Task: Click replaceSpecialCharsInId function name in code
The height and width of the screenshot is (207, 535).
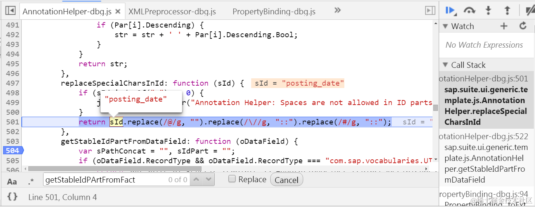Action: [x=115, y=83]
